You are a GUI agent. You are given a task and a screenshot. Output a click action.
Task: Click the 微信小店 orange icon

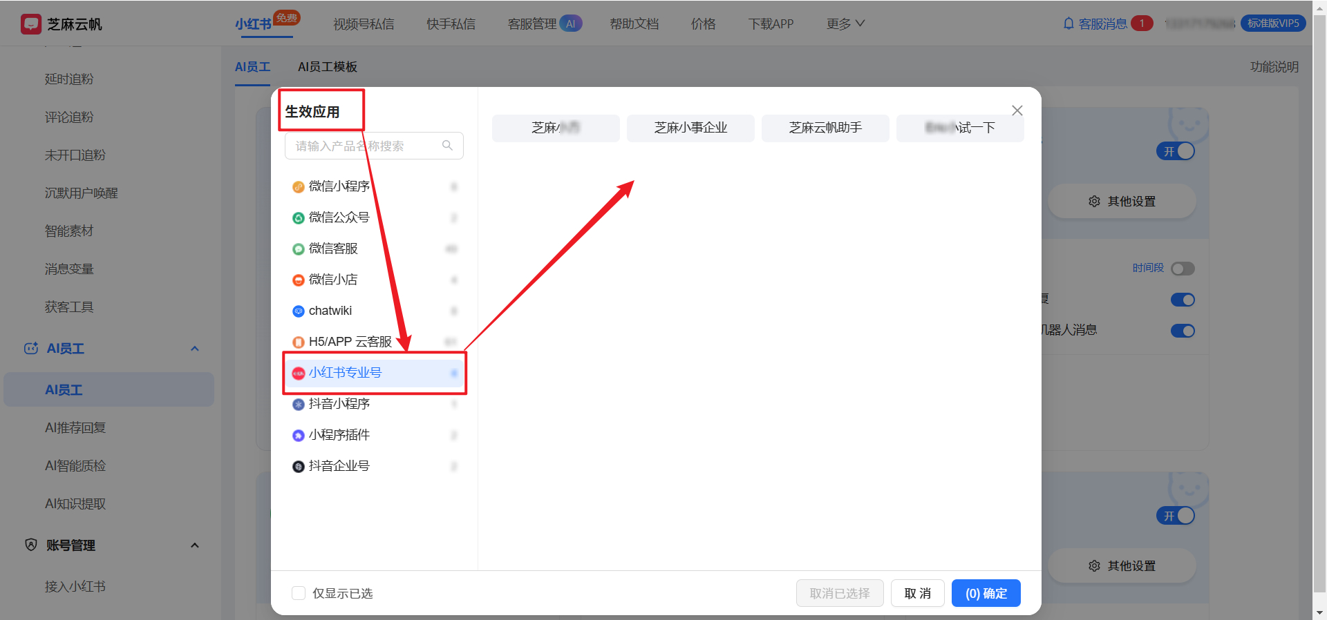click(x=299, y=280)
